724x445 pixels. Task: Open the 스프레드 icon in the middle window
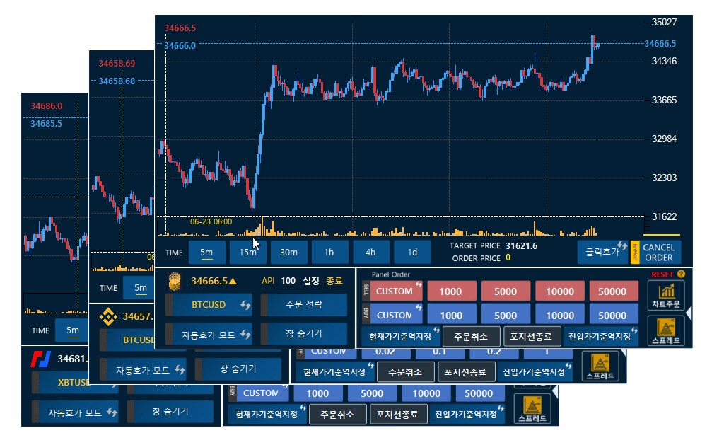click(x=600, y=366)
